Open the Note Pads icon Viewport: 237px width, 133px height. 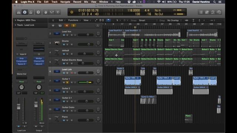pos(207,12)
